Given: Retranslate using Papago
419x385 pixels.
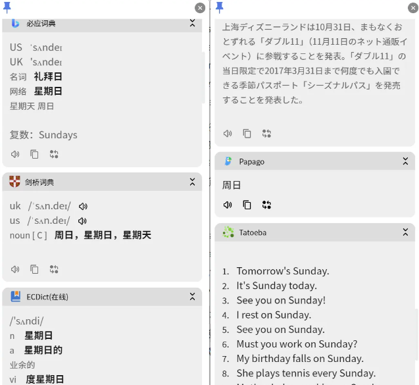Looking at the screenshot, I should [266, 205].
